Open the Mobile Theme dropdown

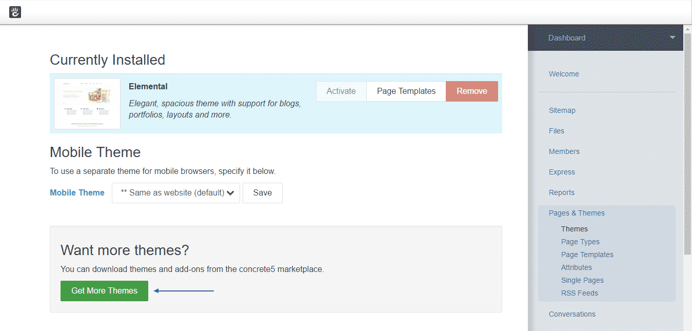176,193
